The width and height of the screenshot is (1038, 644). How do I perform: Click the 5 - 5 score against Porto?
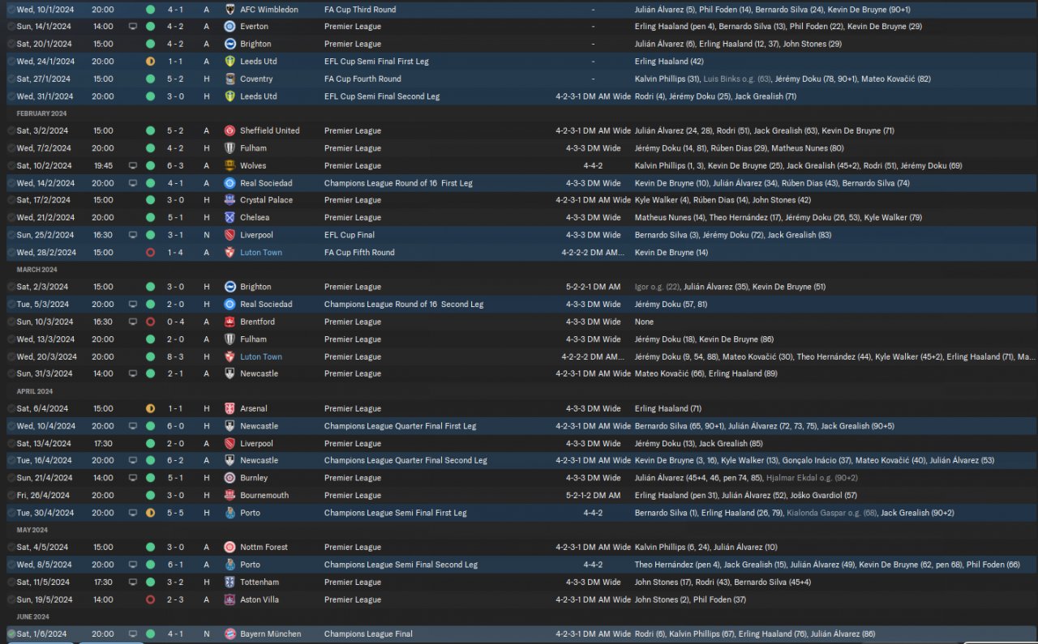(176, 513)
